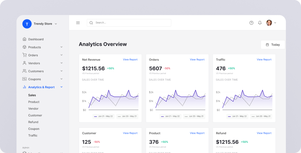Click the Analytics & Report bar chart icon
Viewport: 301px width, 153px height.
(24, 87)
